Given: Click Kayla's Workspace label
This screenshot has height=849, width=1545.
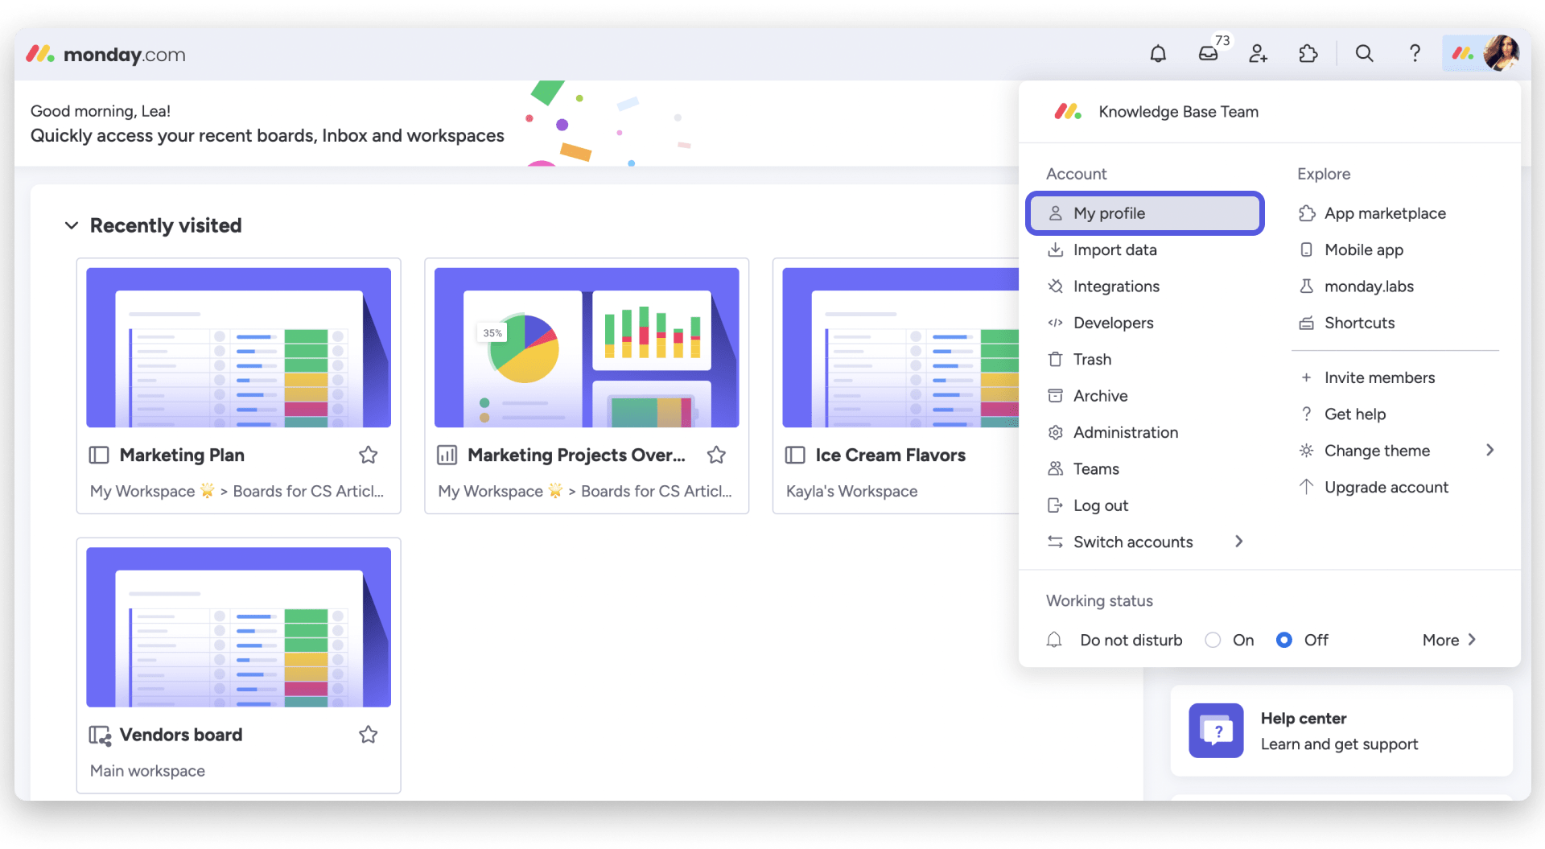Looking at the screenshot, I should click(x=851, y=492).
